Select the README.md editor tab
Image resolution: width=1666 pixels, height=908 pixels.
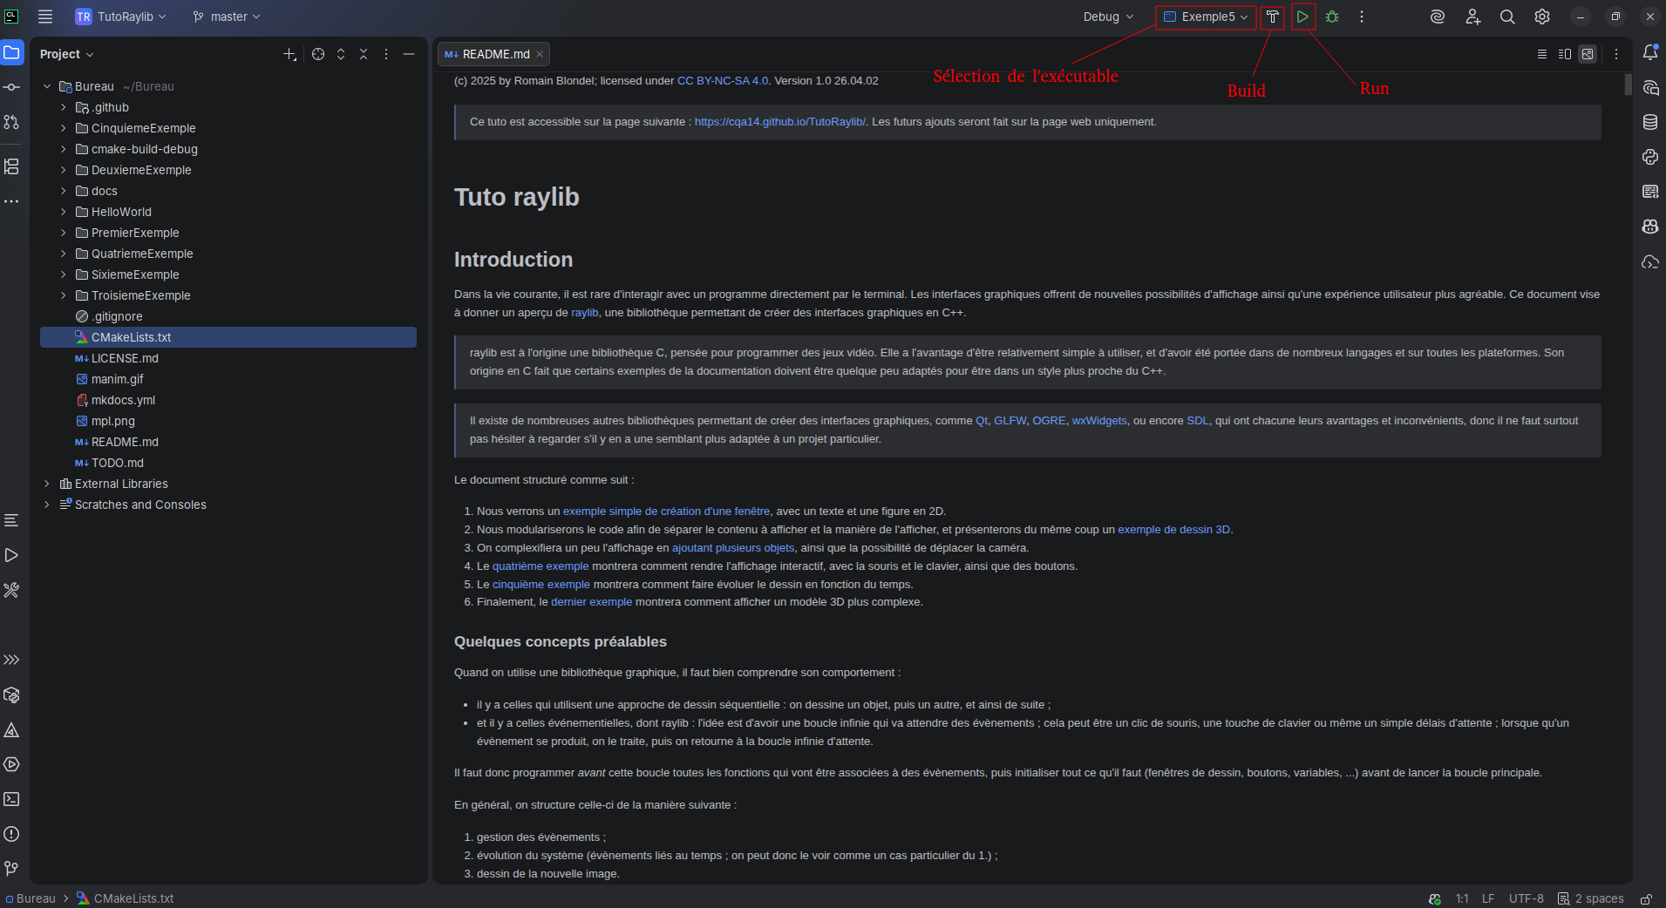(x=495, y=54)
